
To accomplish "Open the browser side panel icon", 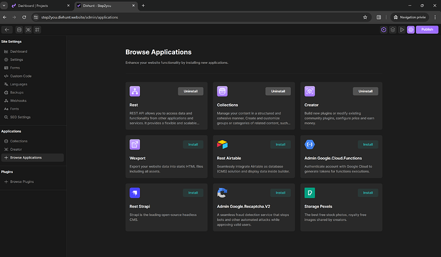I will pyautogui.click(x=379, y=17).
